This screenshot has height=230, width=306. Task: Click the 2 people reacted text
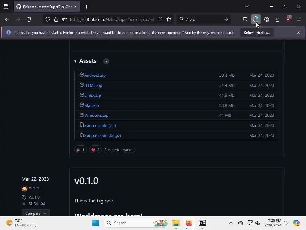coord(120,150)
